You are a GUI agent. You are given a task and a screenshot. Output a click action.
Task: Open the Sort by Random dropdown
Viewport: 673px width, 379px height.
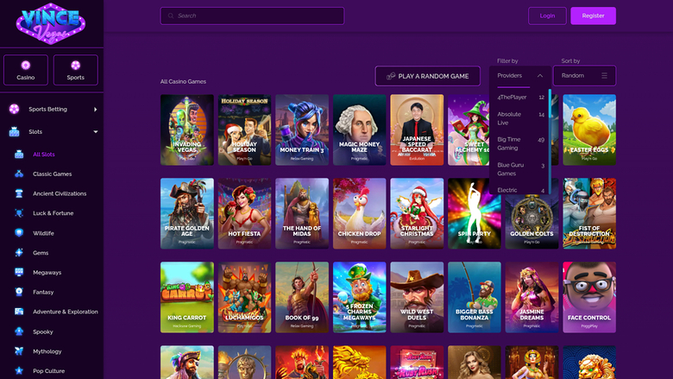[585, 76]
